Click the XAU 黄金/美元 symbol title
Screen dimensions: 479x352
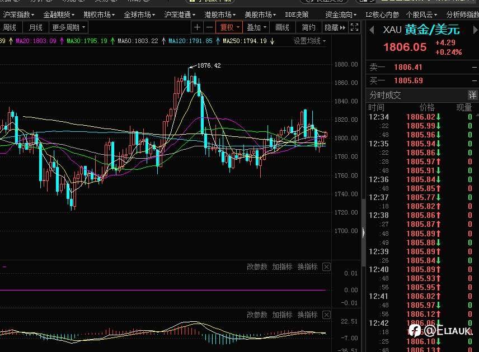pyautogui.click(x=421, y=30)
